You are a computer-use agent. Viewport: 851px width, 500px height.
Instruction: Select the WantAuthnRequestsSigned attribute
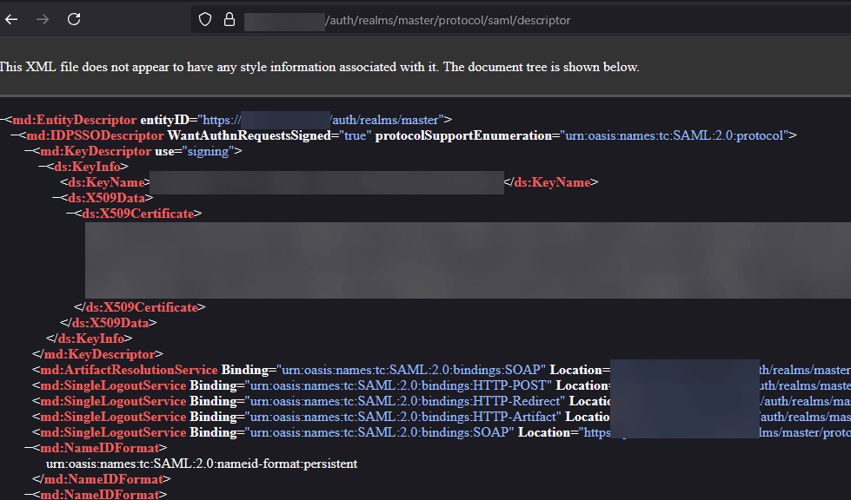coord(249,135)
